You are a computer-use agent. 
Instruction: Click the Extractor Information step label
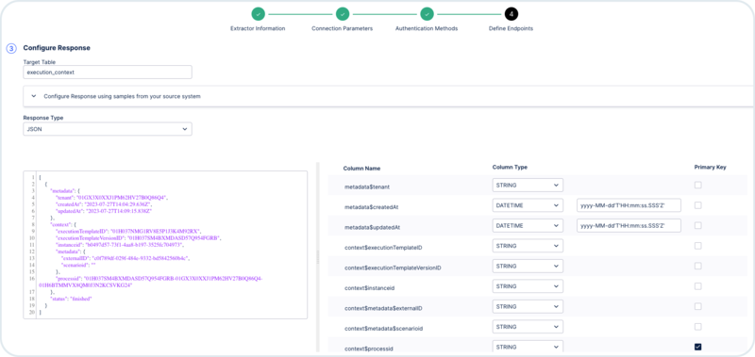258,28
